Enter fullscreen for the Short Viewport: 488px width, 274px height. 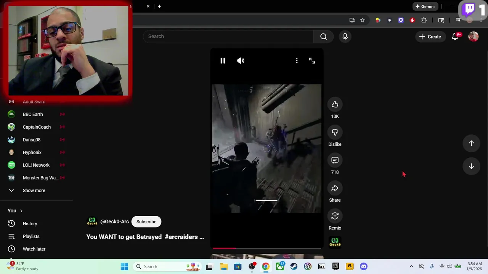(x=312, y=61)
